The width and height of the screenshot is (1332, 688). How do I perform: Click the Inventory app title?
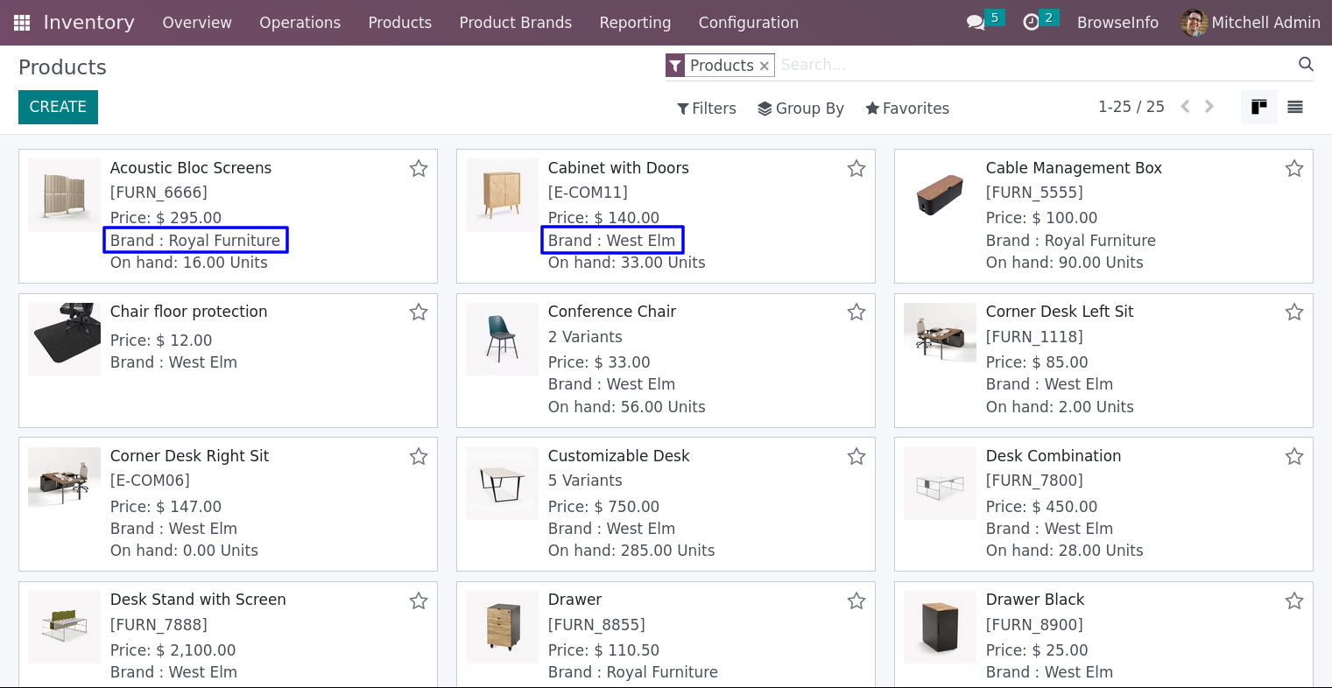88,23
